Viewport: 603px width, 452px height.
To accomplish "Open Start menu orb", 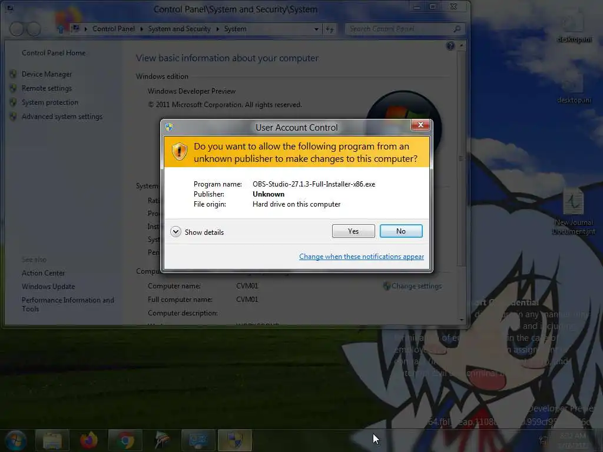I will [15, 440].
